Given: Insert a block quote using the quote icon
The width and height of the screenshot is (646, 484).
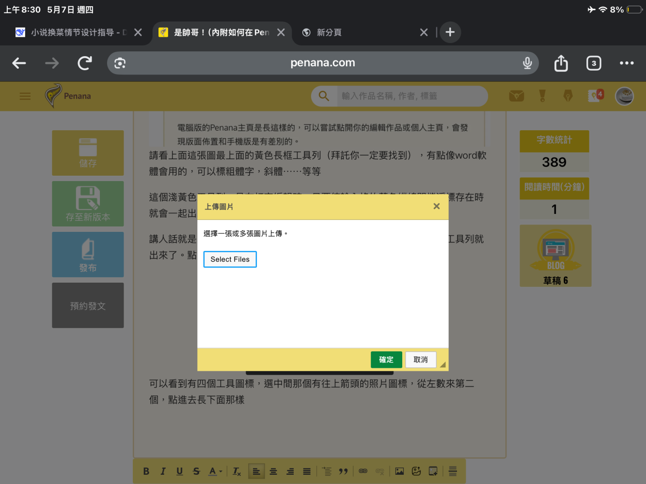Looking at the screenshot, I should click(x=343, y=471).
